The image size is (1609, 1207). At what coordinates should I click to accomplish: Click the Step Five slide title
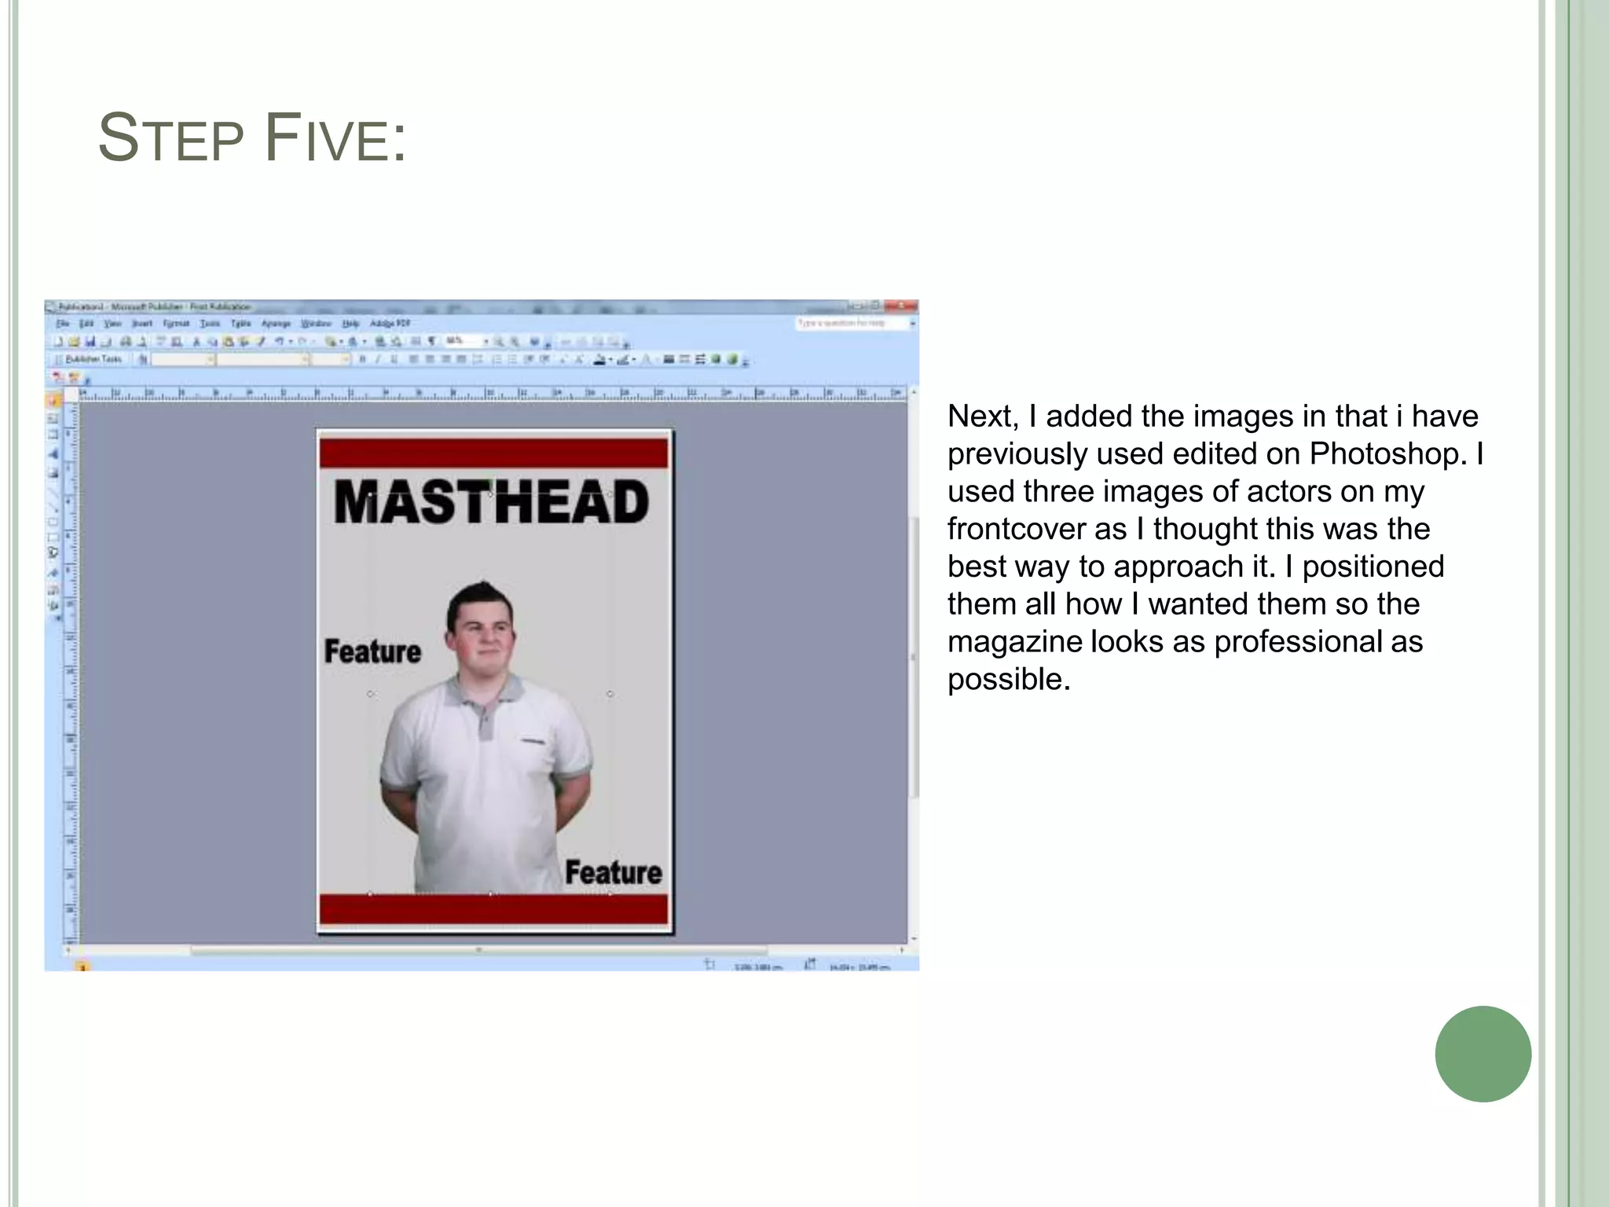click(x=253, y=138)
